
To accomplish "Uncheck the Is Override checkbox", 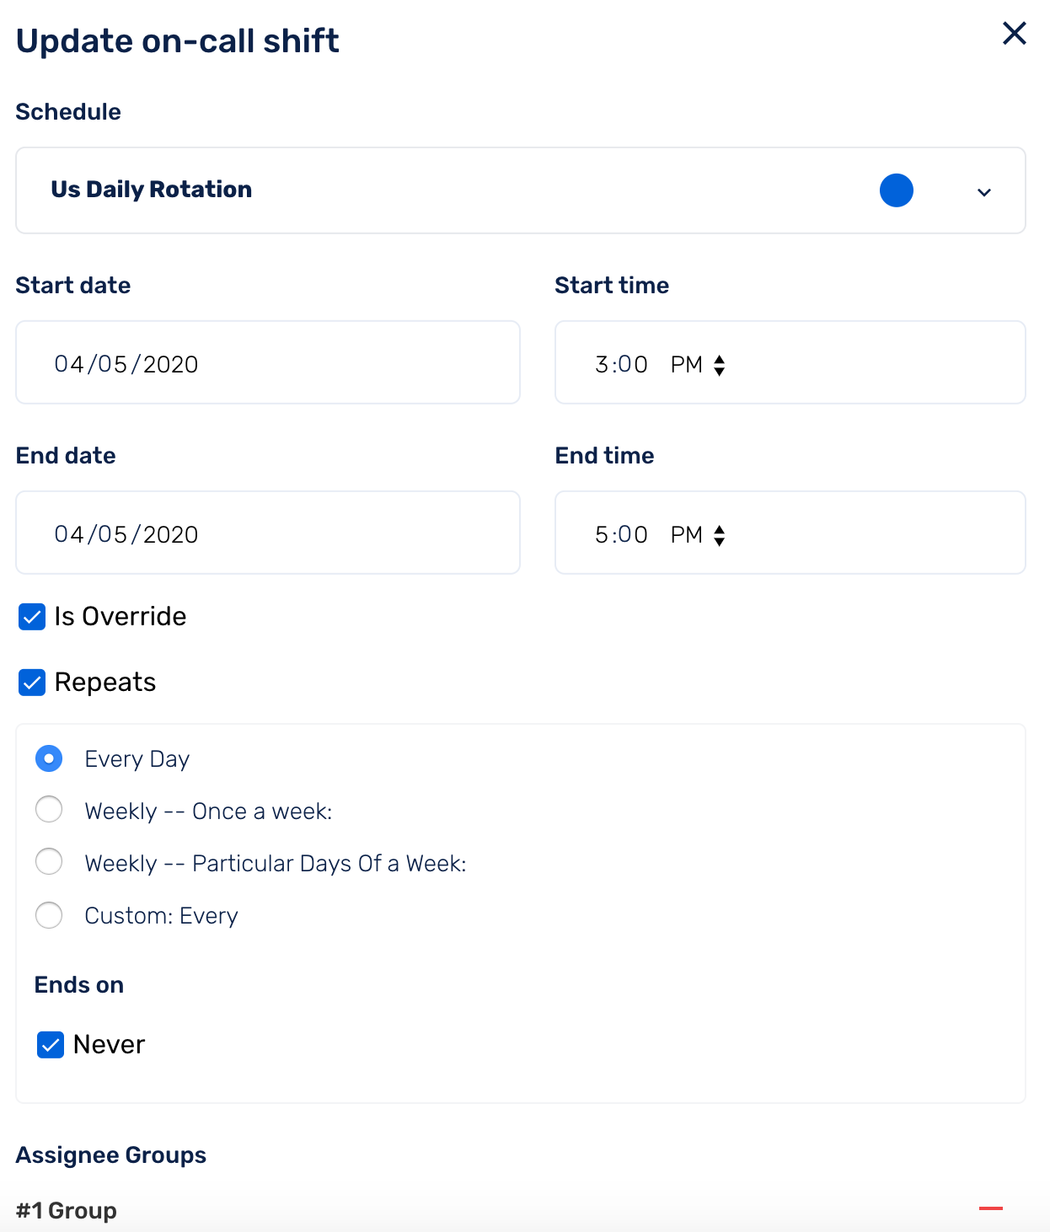I will [x=32, y=617].
